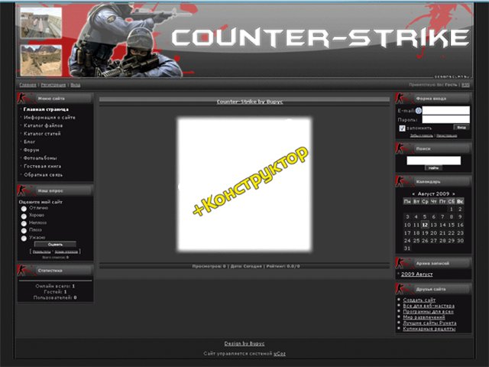Image resolution: width=489 pixels, height=367 pixels.
Task: Go to previous month in calendar
Action: point(413,193)
